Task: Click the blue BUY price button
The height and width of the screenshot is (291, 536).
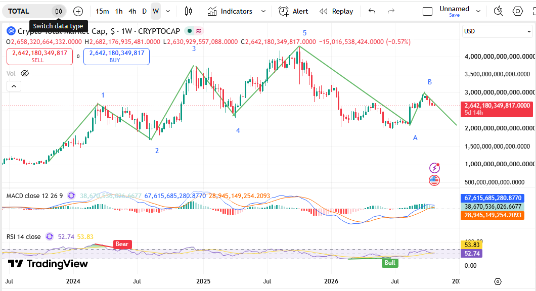Action: click(x=117, y=57)
